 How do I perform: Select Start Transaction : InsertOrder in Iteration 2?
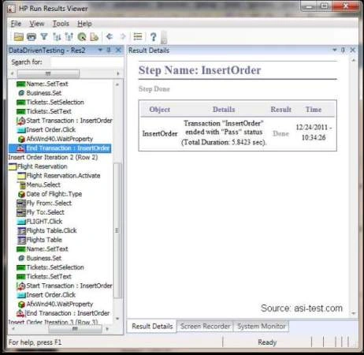(65, 286)
